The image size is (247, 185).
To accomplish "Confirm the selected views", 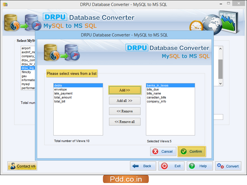I will (x=192, y=151).
